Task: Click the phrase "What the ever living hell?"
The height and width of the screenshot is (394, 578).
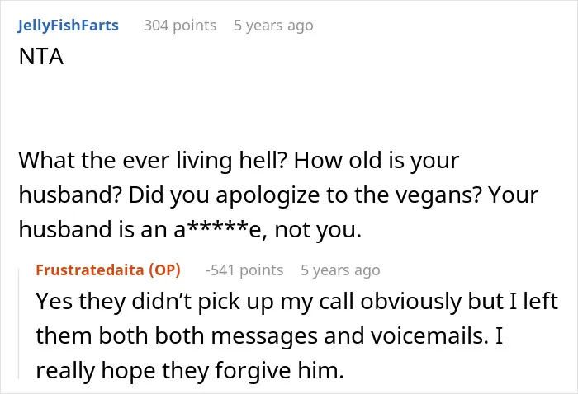Action: tap(153, 161)
